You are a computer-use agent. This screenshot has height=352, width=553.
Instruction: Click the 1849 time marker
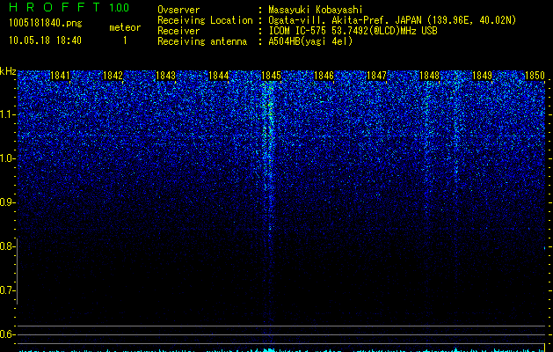(482, 76)
